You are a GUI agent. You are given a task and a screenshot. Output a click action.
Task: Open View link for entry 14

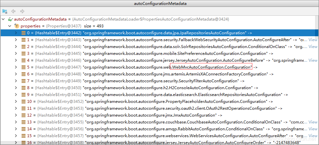(313, 129)
